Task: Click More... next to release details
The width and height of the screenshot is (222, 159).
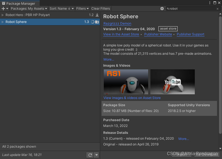Action: tap(184, 139)
